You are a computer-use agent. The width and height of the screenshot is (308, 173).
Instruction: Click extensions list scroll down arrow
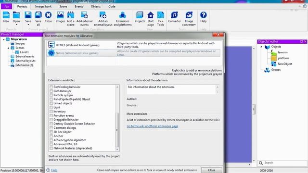click(x=117, y=149)
